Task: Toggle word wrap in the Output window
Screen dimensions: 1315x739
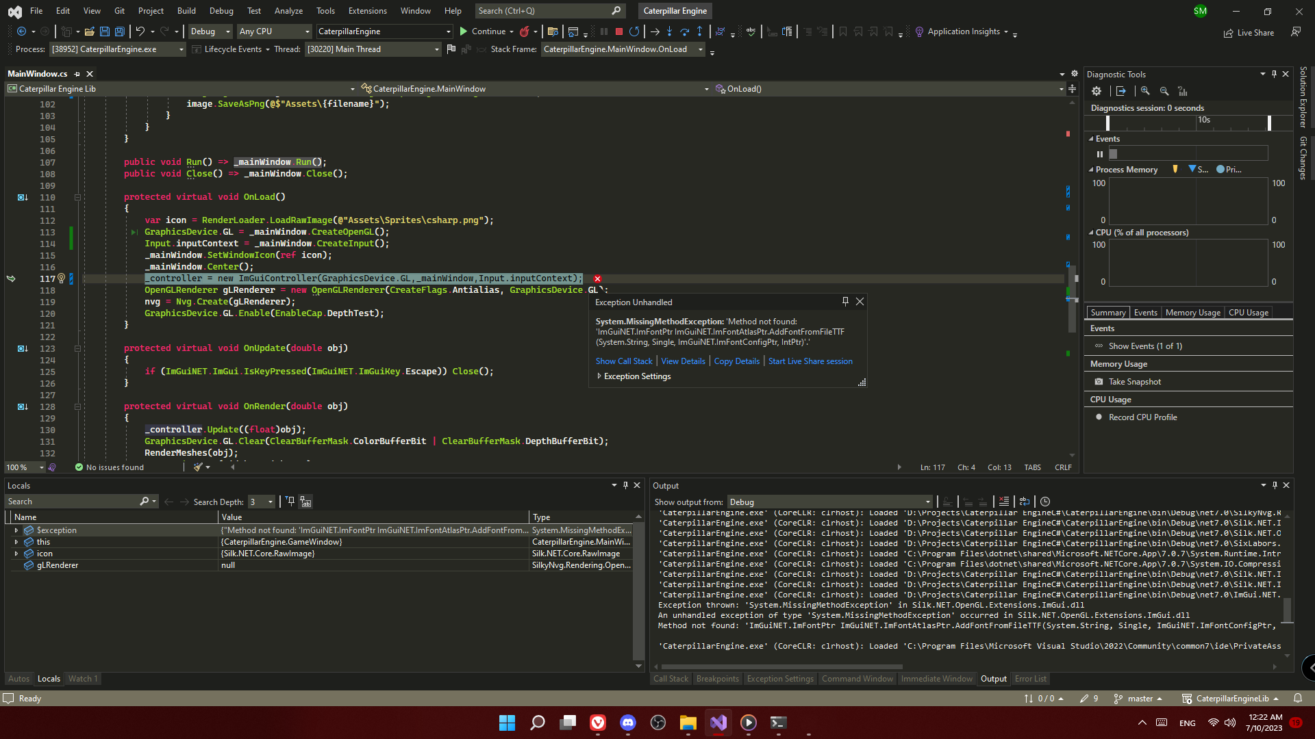Action: tap(1025, 502)
